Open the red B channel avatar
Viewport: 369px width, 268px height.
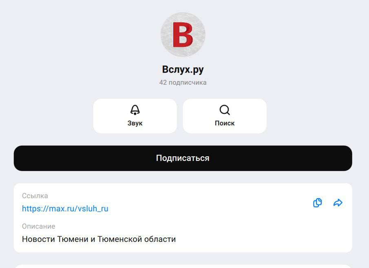(x=183, y=35)
